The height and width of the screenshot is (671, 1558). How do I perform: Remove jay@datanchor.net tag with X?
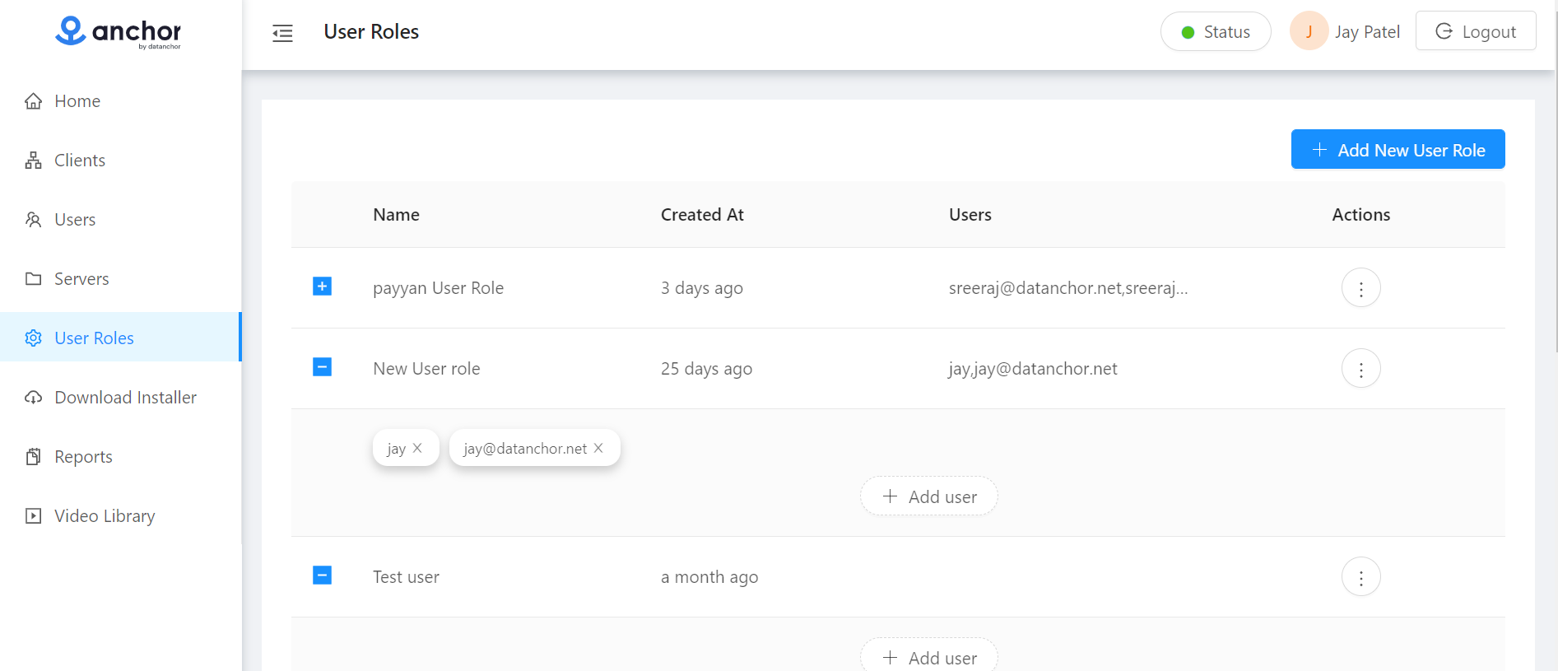tap(598, 449)
